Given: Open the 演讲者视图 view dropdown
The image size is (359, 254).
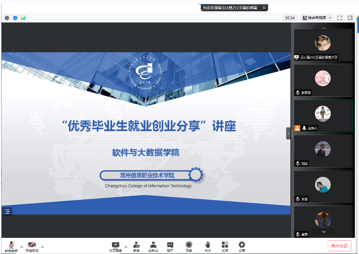Looking at the screenshot, I should (x=317, y=18).
